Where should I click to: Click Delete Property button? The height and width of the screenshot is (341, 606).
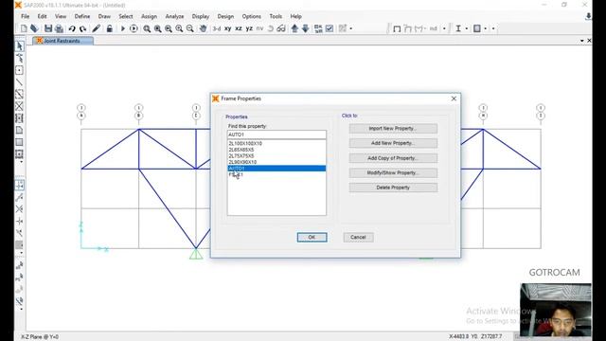[x=393, y=188]
